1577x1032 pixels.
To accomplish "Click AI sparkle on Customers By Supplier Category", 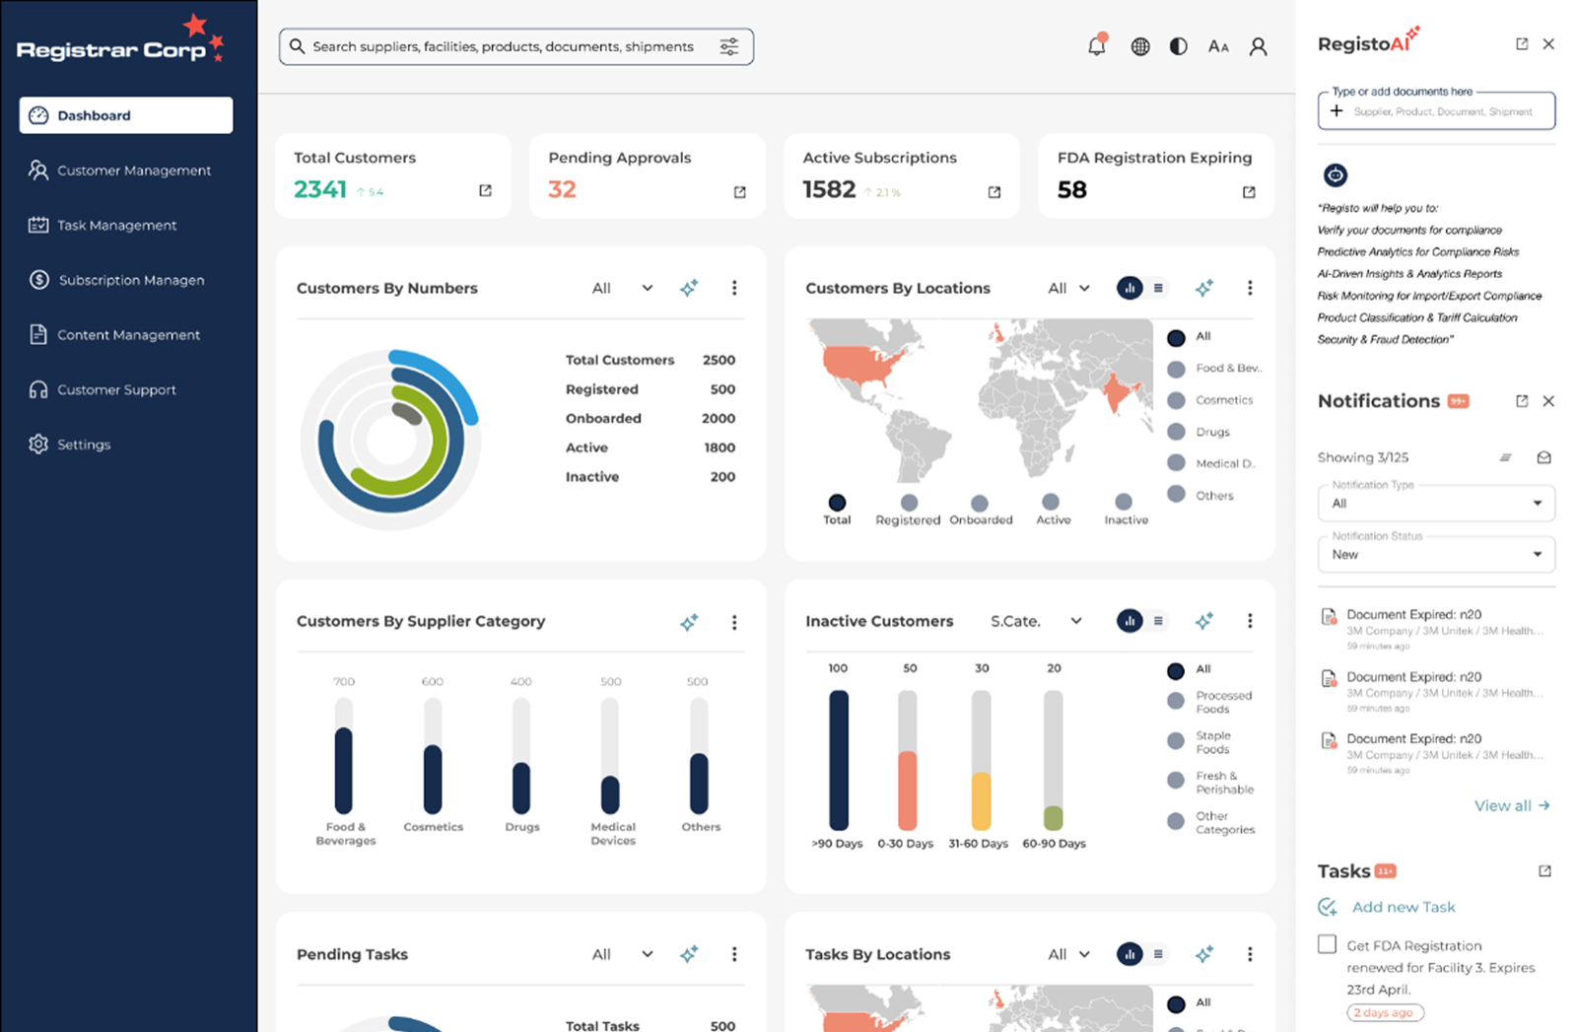I will pyautogui.click(x=689, y=622).
